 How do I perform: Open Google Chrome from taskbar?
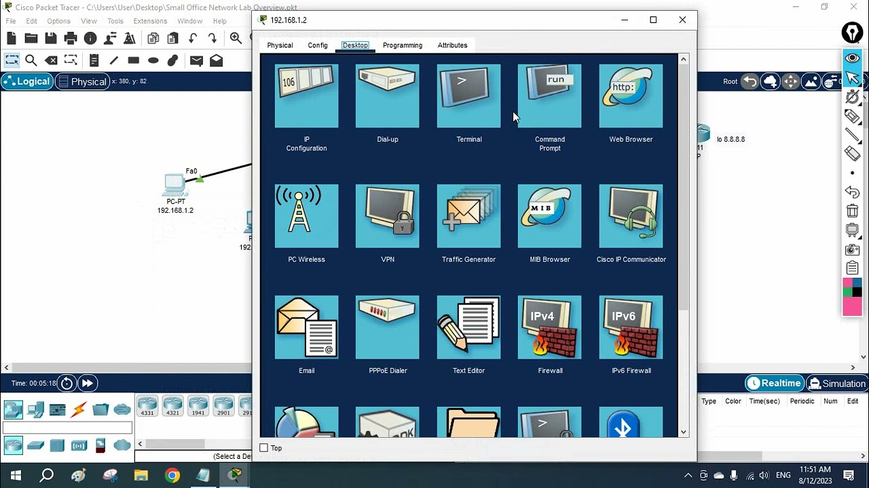point(172,475)
